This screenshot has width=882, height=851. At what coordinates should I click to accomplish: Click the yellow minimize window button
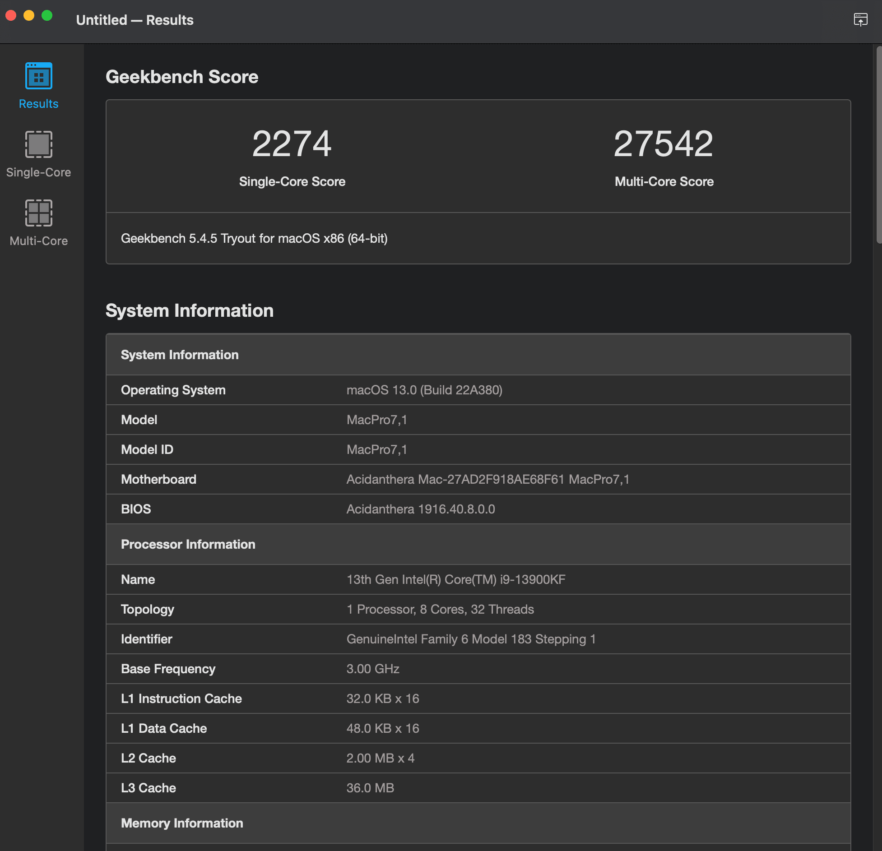[29, 16]
